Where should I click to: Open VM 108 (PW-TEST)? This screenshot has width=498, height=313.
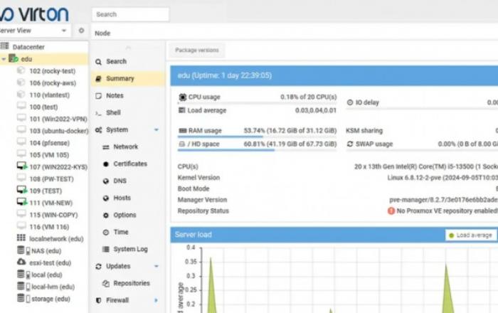coord(51,179)
